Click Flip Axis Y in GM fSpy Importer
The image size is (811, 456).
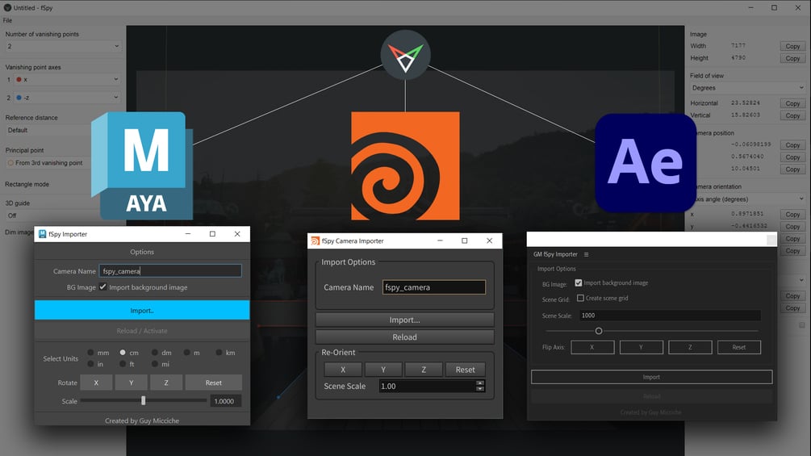point(641,347)
